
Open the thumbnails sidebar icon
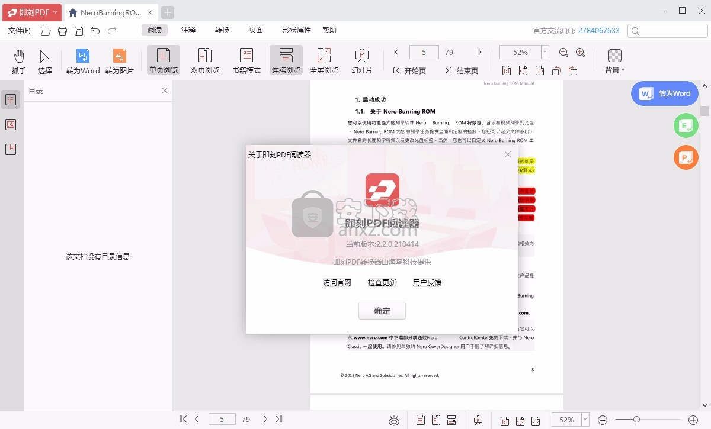(x=11, y=125)
